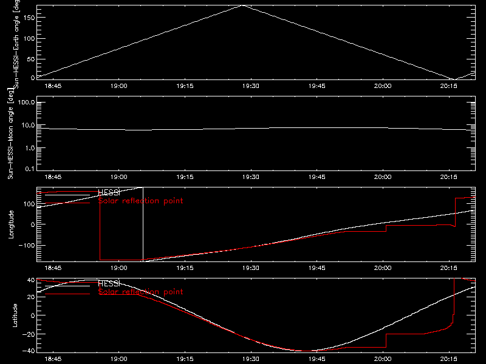
Task: Click 19:00 time label under Moon angle plot
Action: point(118,177)
